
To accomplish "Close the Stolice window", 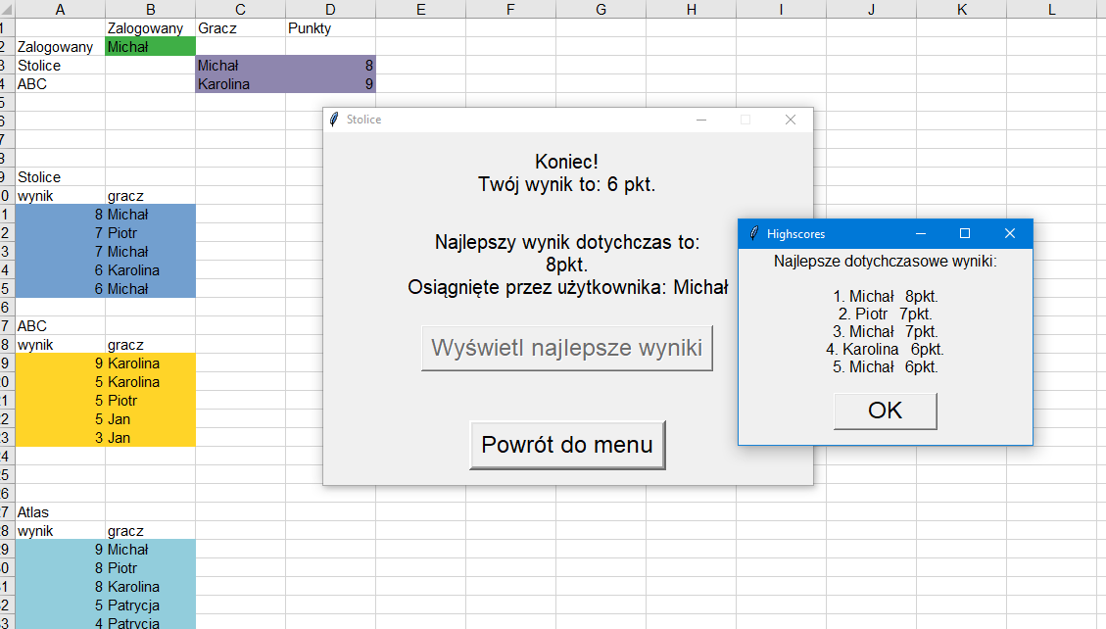I will (x=791, y=120).
